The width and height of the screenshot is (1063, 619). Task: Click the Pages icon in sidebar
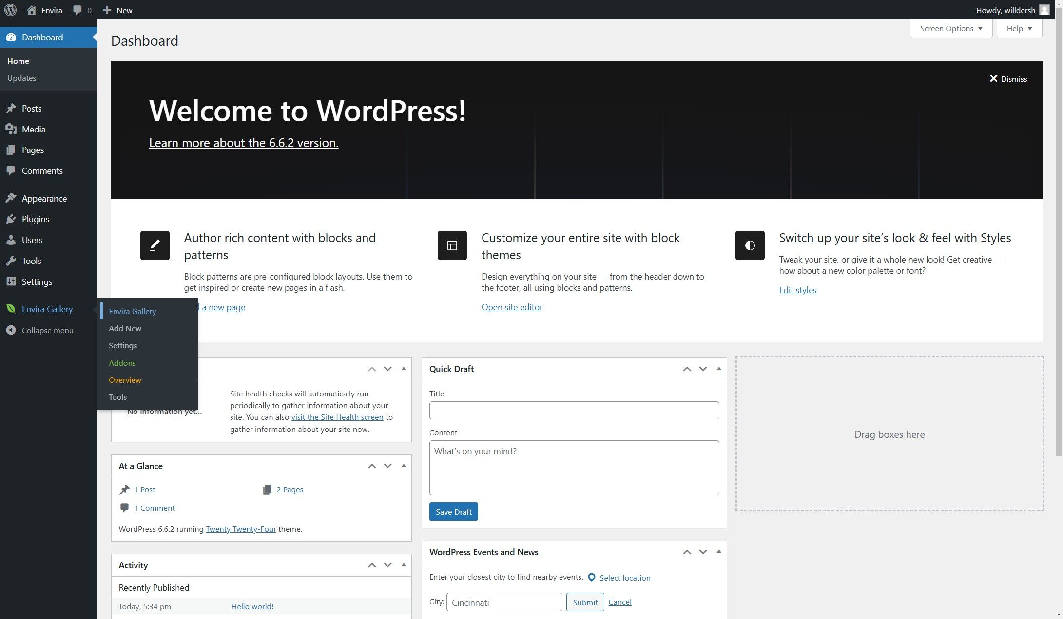(11, 150)
